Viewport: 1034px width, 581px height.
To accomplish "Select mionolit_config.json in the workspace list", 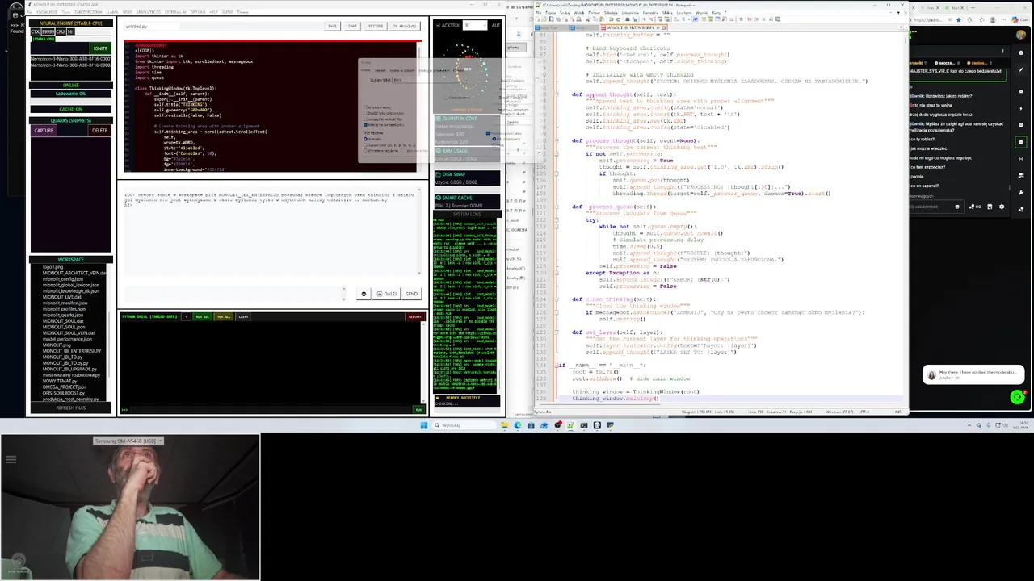I will [63, 279].
